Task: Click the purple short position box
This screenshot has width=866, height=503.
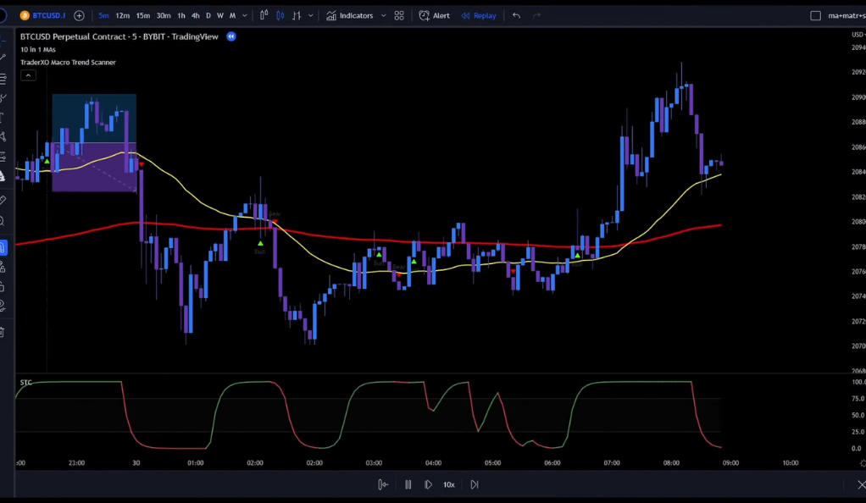Action: point(94,167)
